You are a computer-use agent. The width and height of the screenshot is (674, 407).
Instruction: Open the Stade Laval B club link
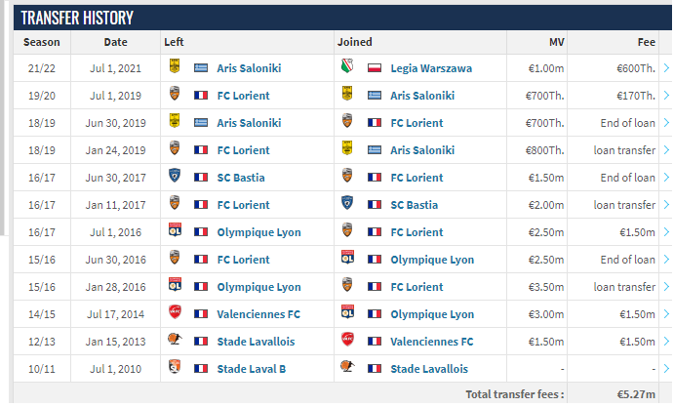251,369
